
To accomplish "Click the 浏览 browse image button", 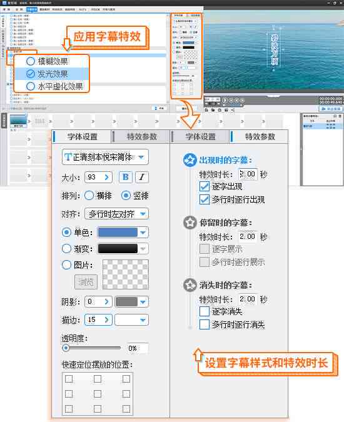I will coord(86,282).
